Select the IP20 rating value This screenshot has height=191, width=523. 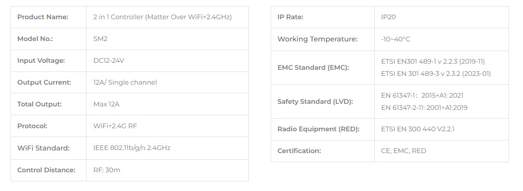click(388, 17)
